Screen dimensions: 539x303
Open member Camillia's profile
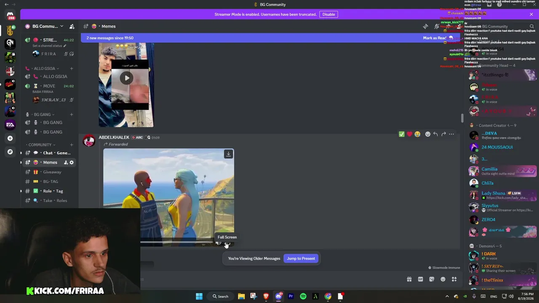[502, 171]
